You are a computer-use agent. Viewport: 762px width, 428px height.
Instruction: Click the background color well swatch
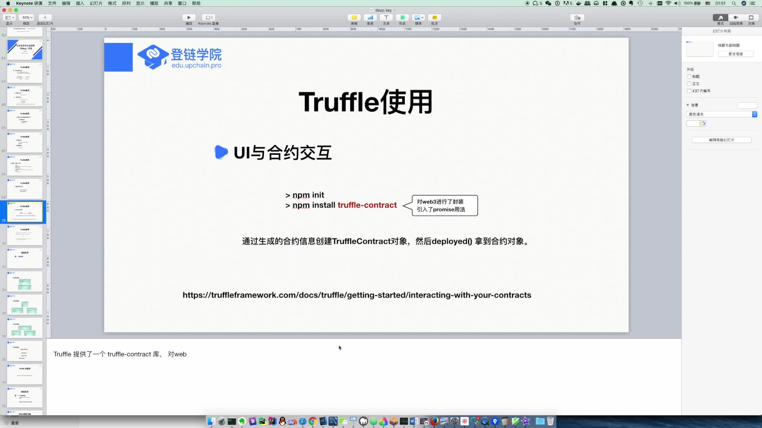tap(693, 124)
